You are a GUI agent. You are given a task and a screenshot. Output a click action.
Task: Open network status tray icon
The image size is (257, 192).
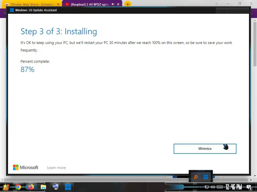pyautogui.click(x=207, y=187)
